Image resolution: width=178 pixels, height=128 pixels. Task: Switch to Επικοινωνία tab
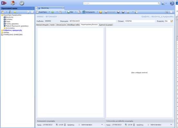(x=61, y=25)
